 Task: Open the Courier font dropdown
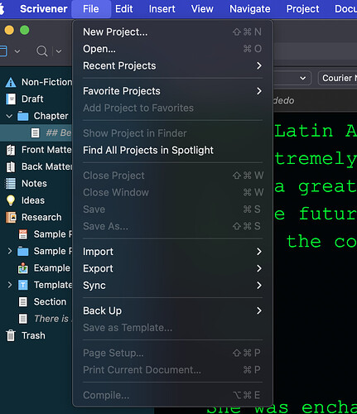tap(338, 78)
